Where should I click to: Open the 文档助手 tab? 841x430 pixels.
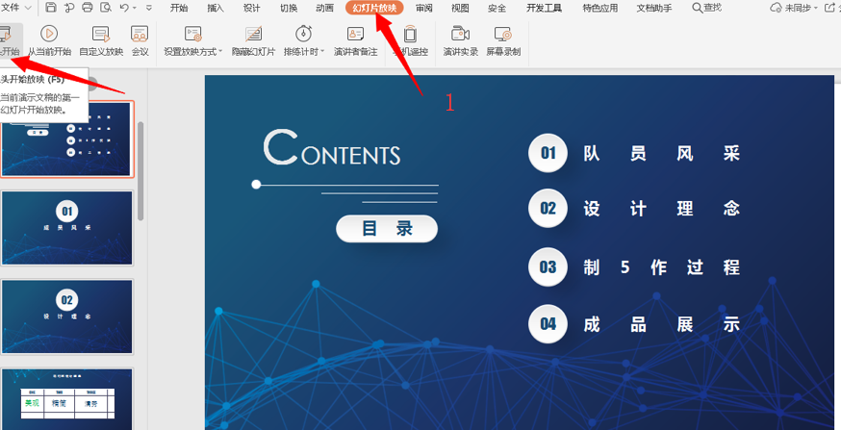653,8
